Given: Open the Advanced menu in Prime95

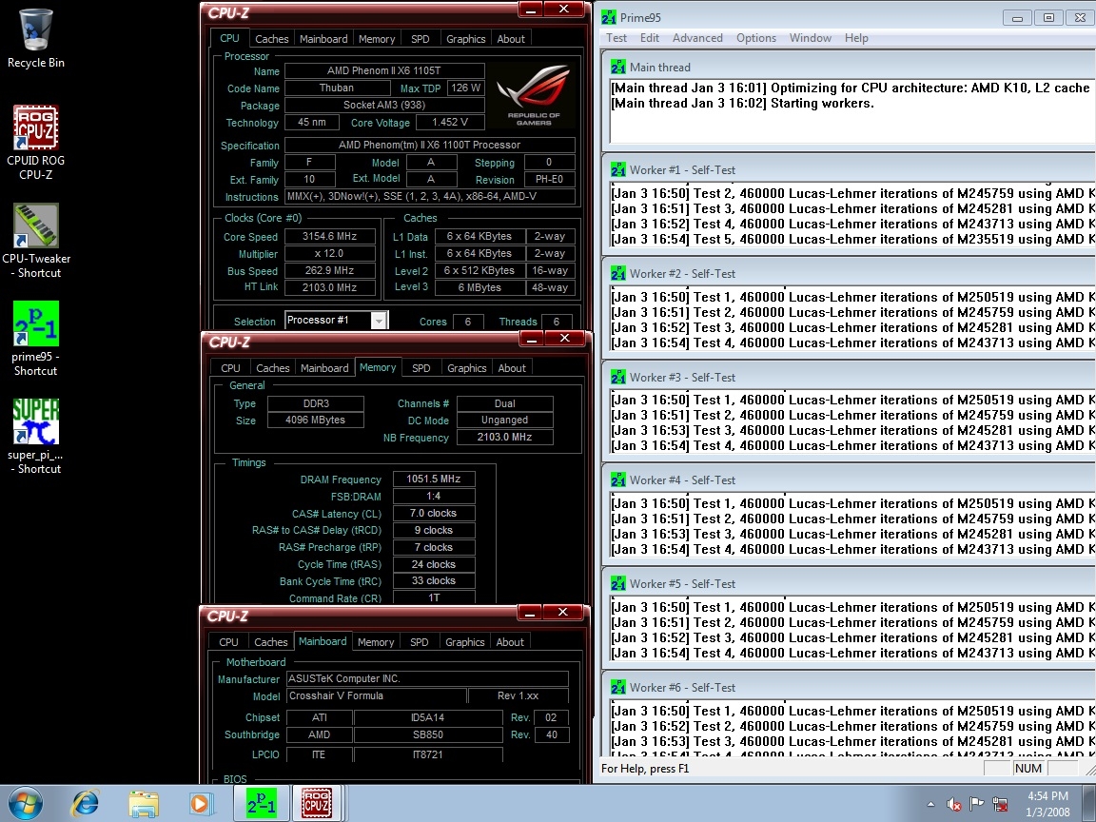Looking at the screenshot, I should click(x=697, y=38).
